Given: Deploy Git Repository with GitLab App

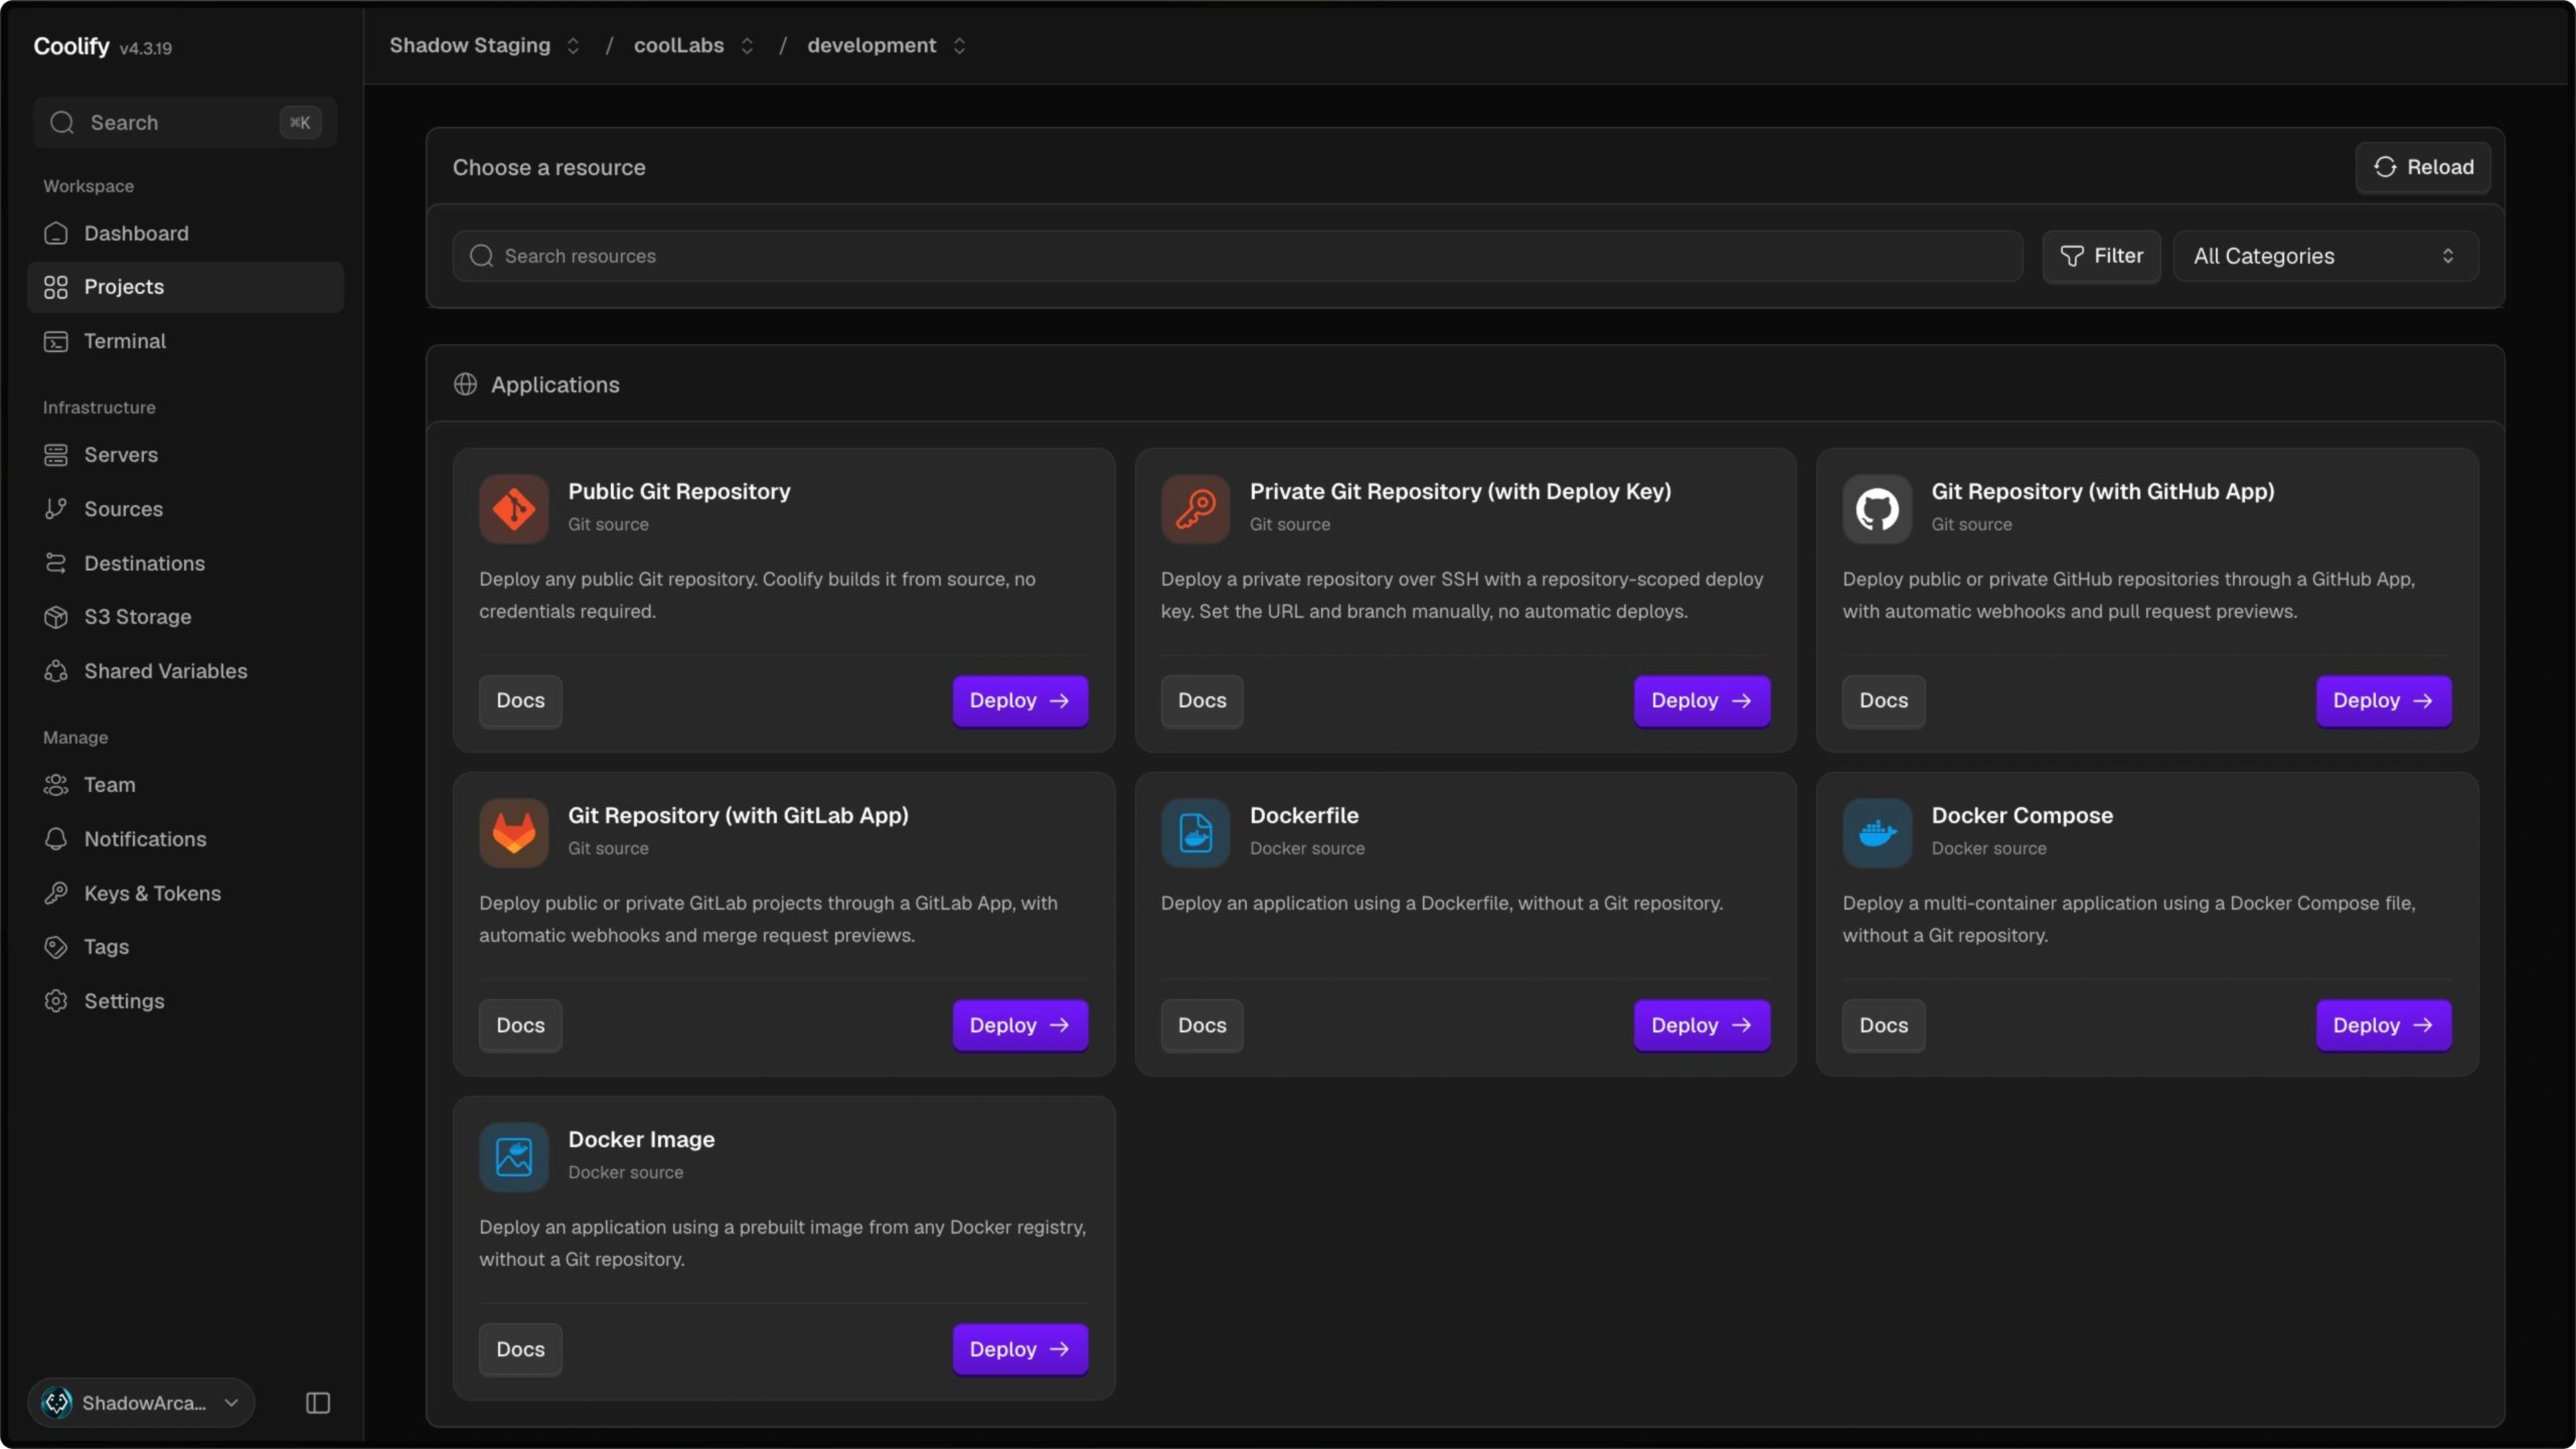Looking at the screenshot, I should 1020,1024.
